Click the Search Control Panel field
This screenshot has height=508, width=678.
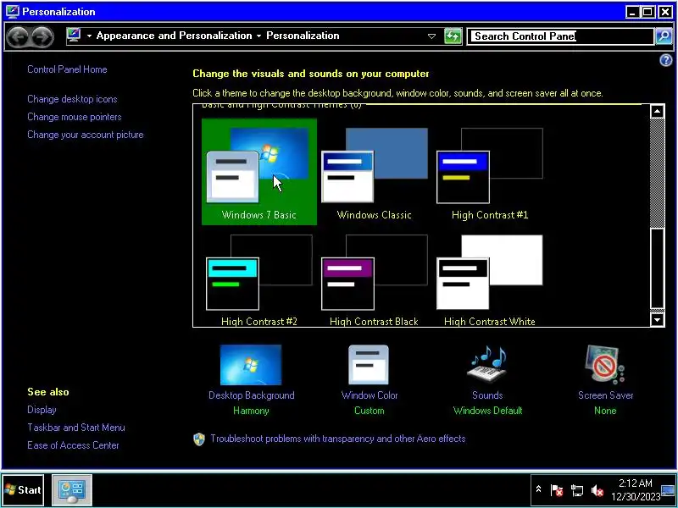[x=561, y=36]
